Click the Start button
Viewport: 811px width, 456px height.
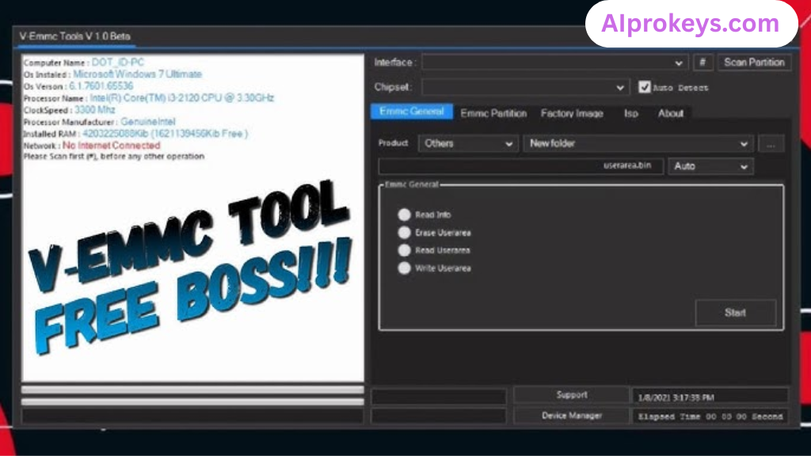tap(736, 313)
